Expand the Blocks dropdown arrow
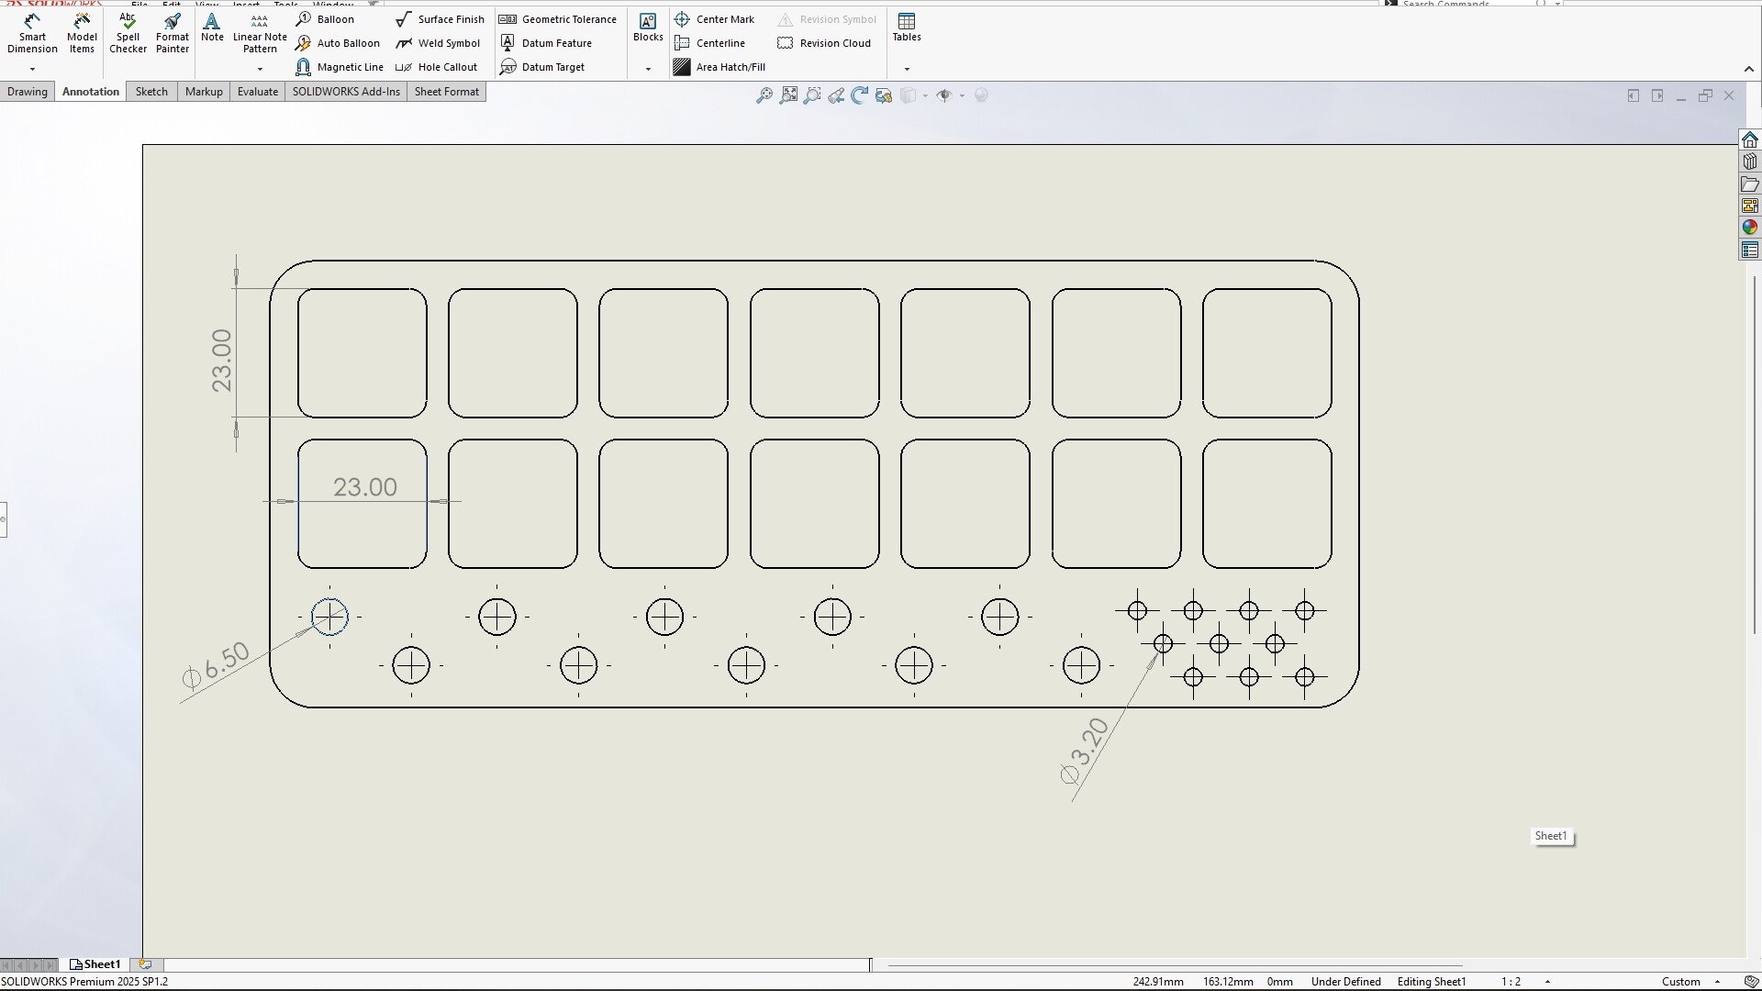 click(x=648, y=70)
